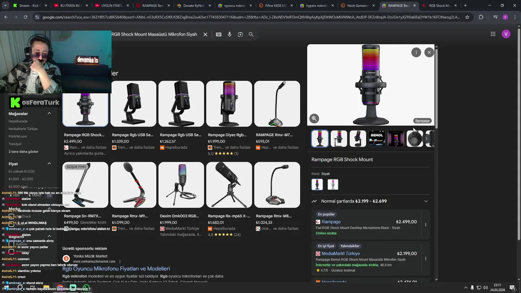Screen dimensions: 521x293
Task: Open Rampage Rgb USB ₺1.262,57 product card
Action: click(181, 115)
